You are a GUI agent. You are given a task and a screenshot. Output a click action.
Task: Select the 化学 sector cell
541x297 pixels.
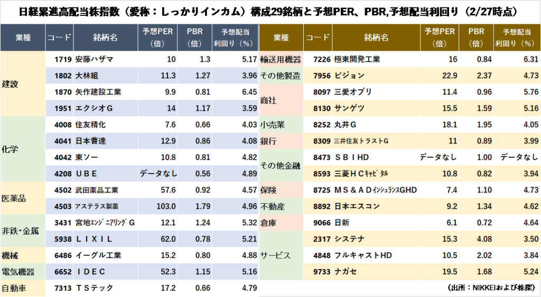pyautogui.click(x=23, y=149)
